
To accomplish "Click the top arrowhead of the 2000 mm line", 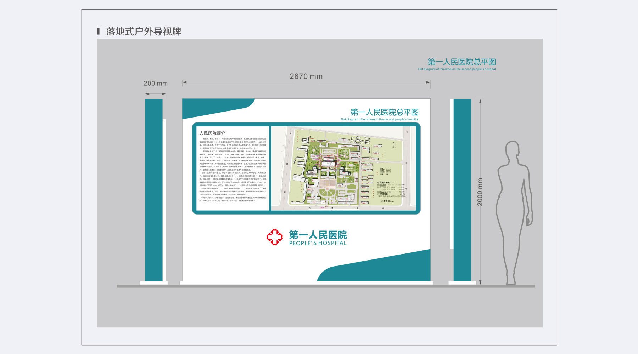I will tap(480, 101).
